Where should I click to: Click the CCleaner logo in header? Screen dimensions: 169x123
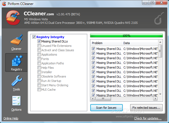click(x=13, y=18)
